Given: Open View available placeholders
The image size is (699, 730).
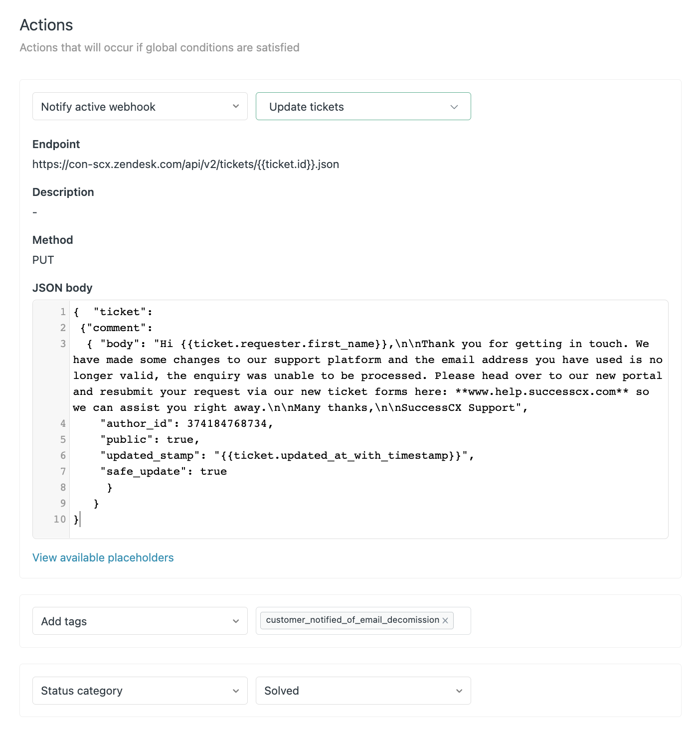Looking at the screenshot, I should click(103, 557).
